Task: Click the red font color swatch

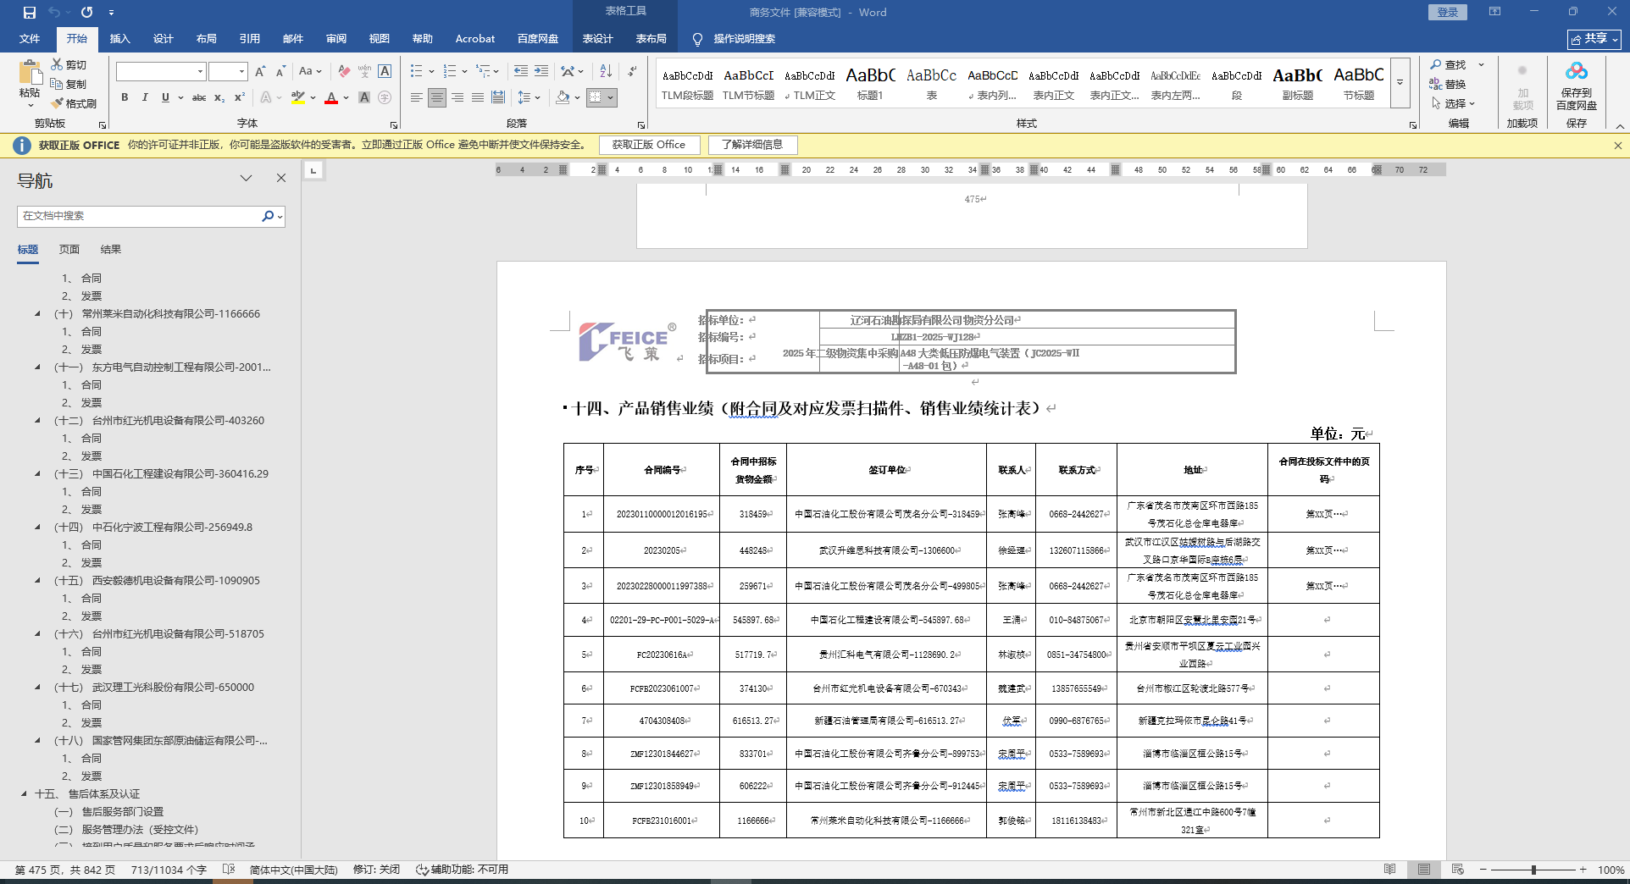Action: coord(331,98)
